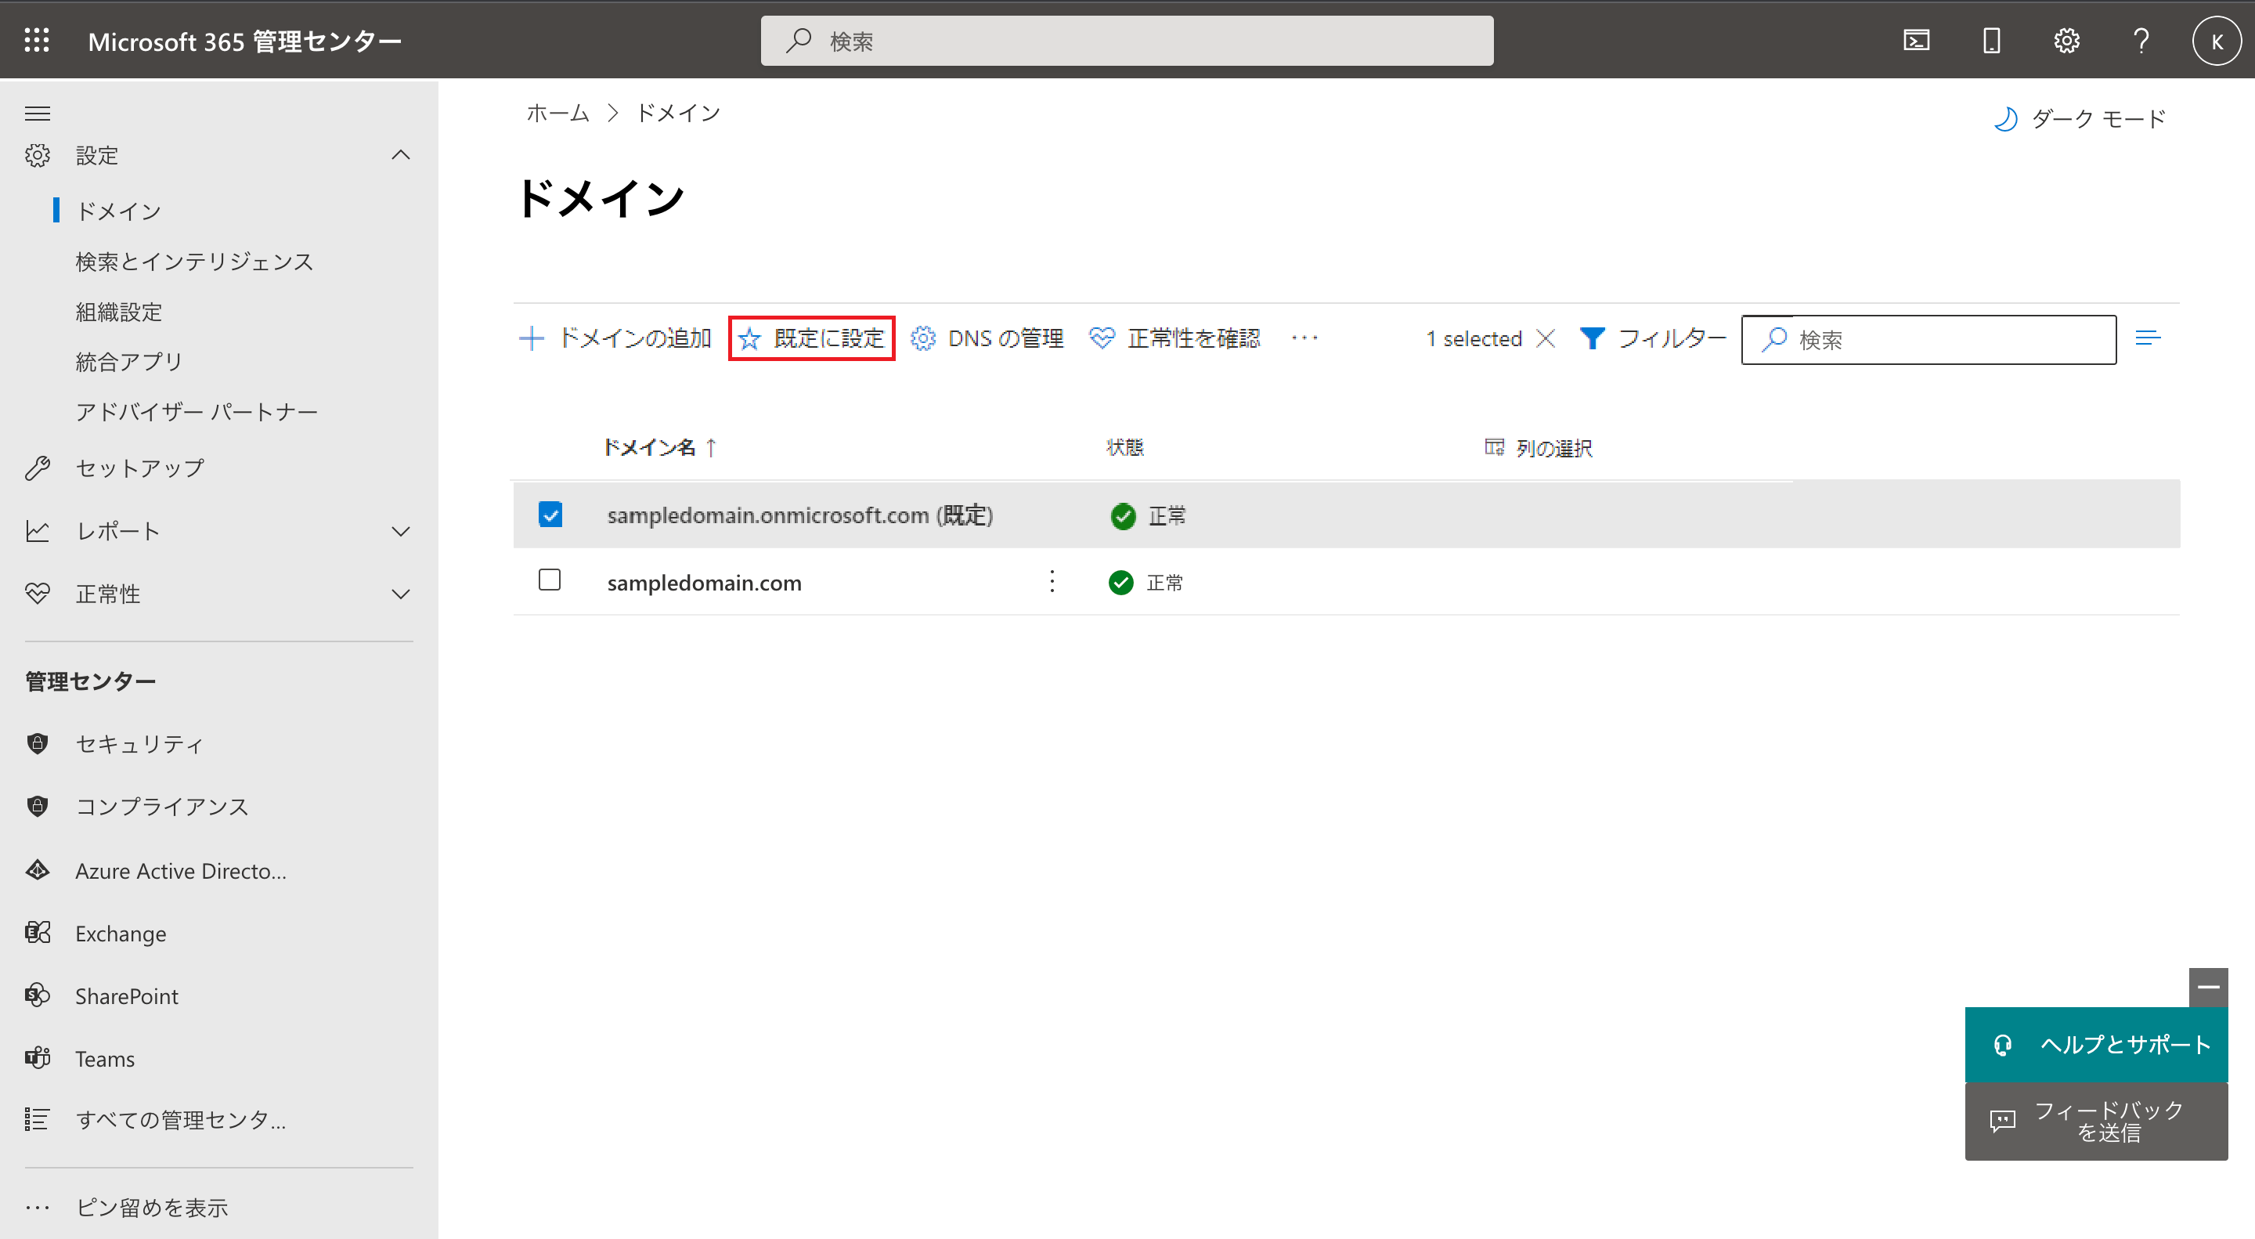Open 組織設定 menu item
The image size is (2255, 1239).
pos(119,311)
